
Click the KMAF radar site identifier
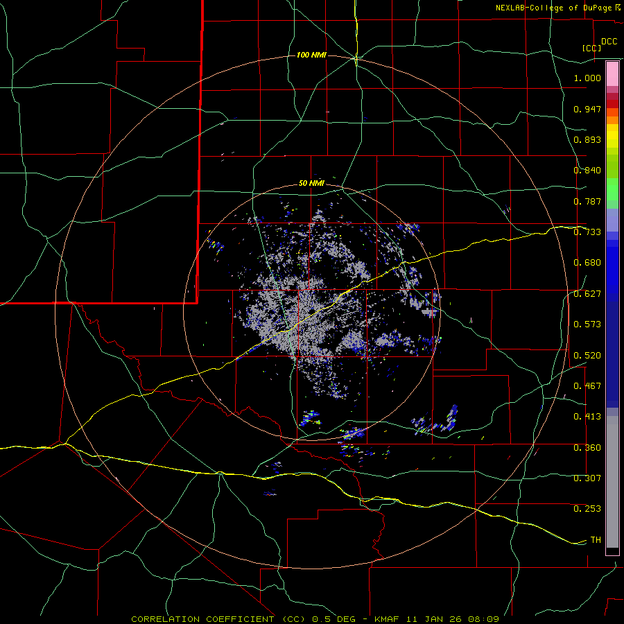pyautogui.click(x=386, y=619)
